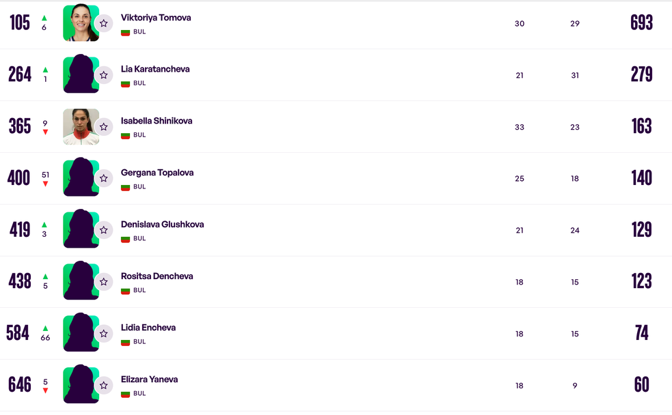672x415 pixels.
Task: Click the star icon beside Denislava Glushkova
Action: [x=104, y=230]
